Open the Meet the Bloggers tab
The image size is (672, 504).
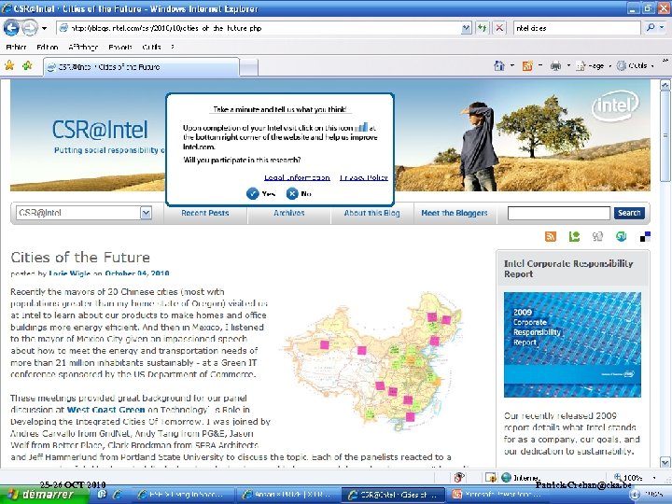point(455,213)
